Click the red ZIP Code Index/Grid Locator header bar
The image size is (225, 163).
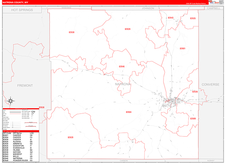click(x=21, y=131)
